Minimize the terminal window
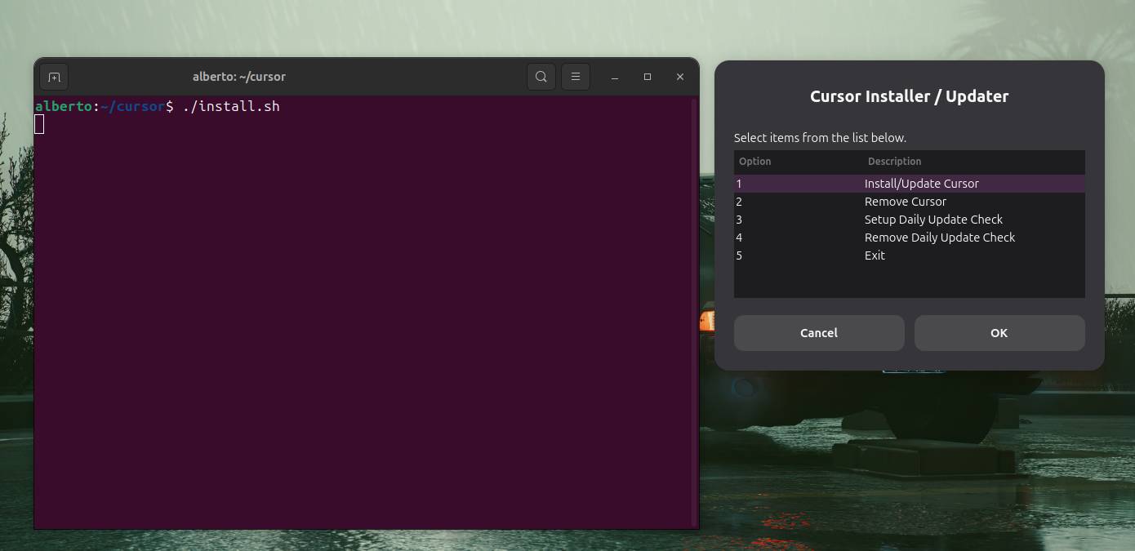This screenshot has height=551, width=1135. (x=615, y=77)
